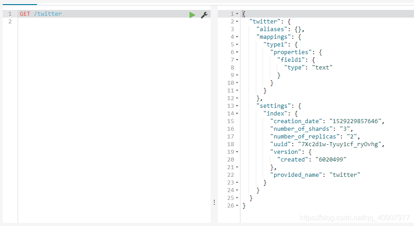The width and height of the screenshot is (414, 226).
Task: Click the "text" type value
Action: [322, 68]
